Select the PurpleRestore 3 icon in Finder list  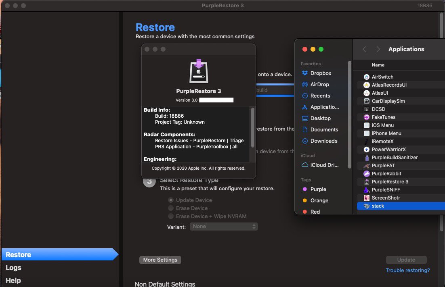[366, 182]
